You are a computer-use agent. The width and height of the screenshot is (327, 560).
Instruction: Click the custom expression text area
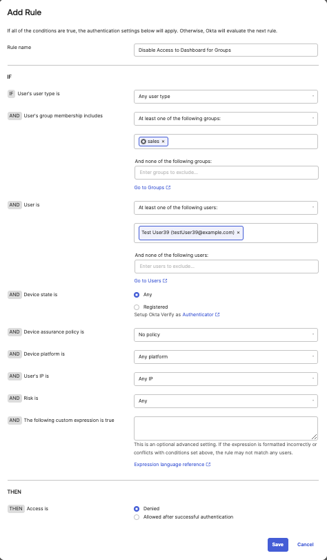pos(226,428)
